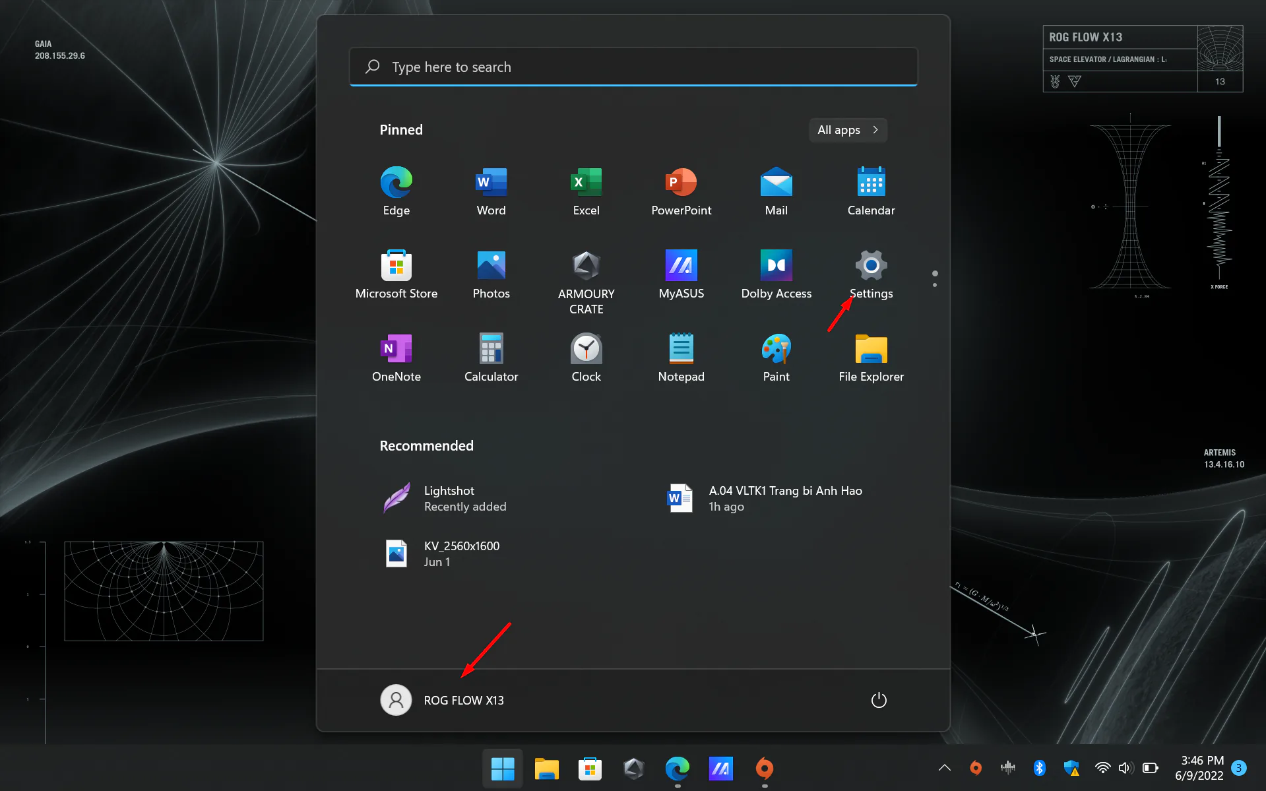Click the Origin icon in system tray

click(976, 767)
